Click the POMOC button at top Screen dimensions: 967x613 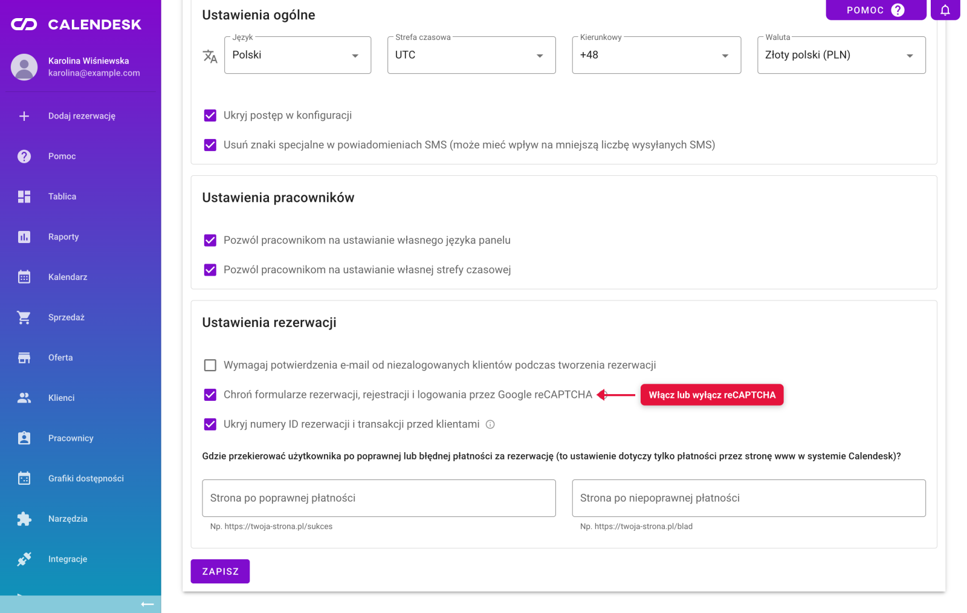876,10
